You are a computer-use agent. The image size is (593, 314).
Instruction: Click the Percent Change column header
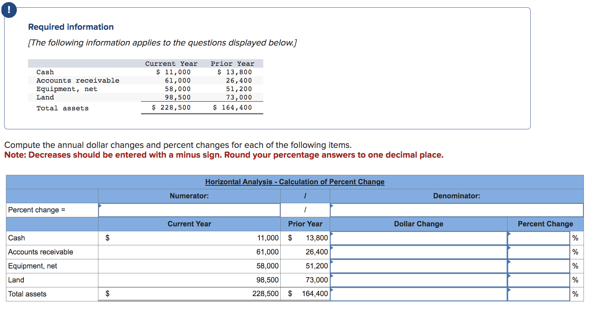click(x=545, y=224)
